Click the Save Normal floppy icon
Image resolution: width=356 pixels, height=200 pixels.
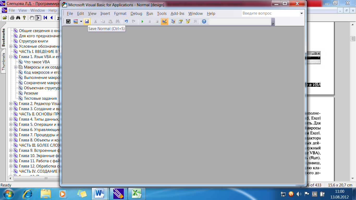pyautogui.click(x=87, y=21)
